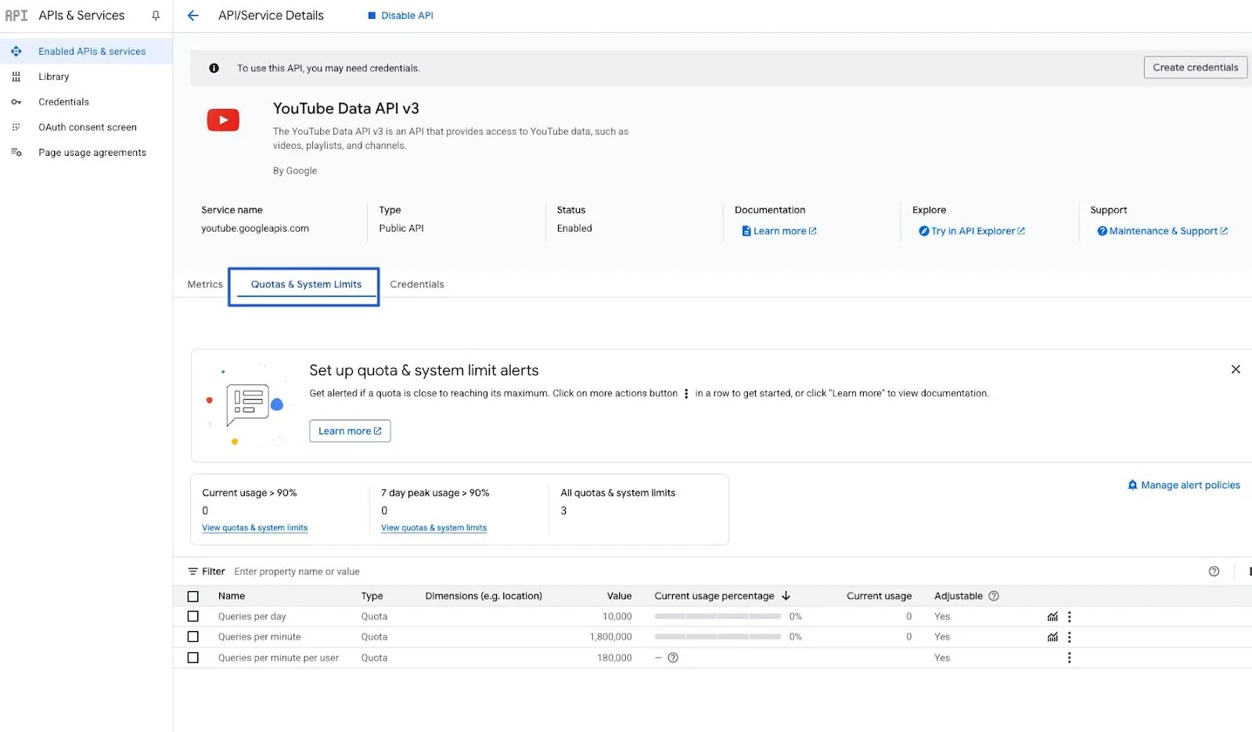Screen dimensions: 1252x732
Task: Open the Library page in sidebar
Action: tap(54, 77)
